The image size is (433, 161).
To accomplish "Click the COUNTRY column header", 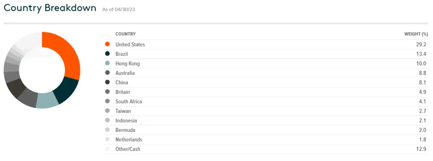I will coord(125,34).
